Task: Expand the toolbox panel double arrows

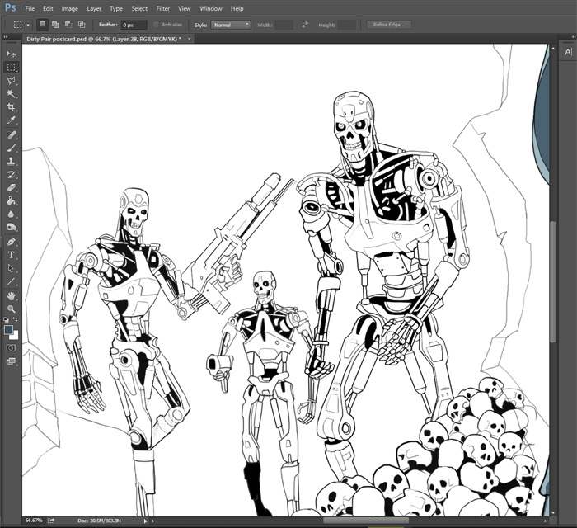Action: 5,37
